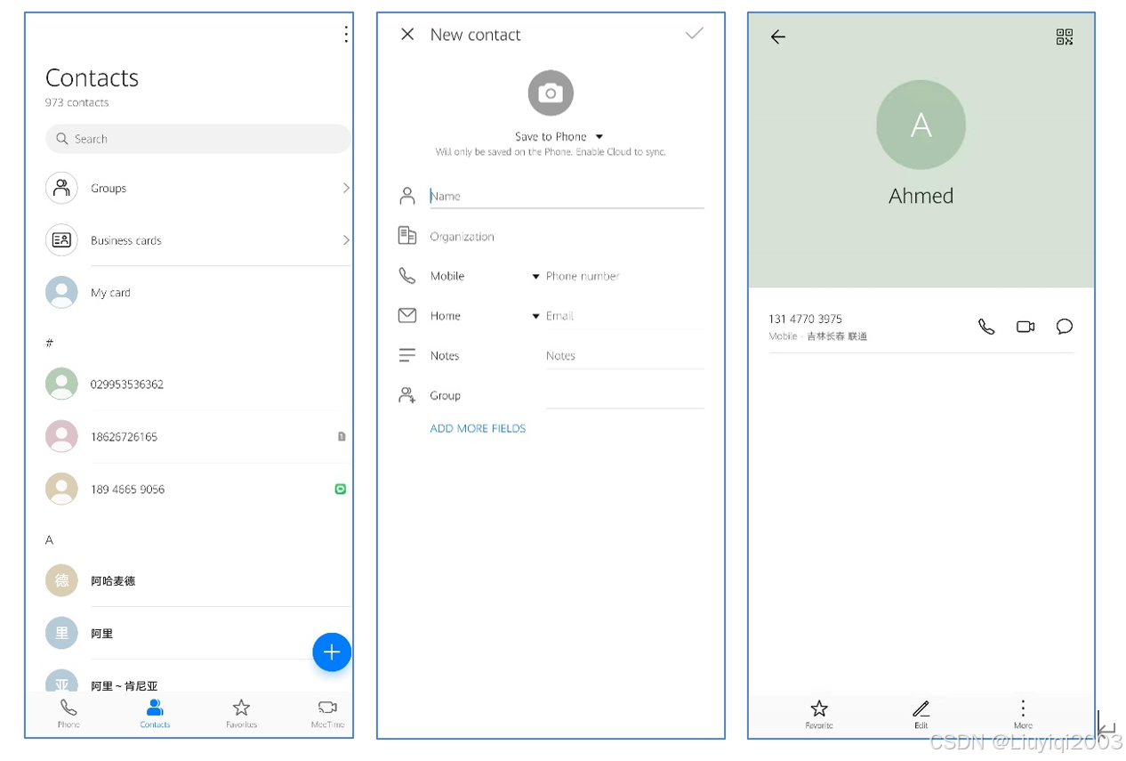This screenshot has height=761, width=1126.
Task: Expand the Groups row chevron
Action: pos(346,188)
